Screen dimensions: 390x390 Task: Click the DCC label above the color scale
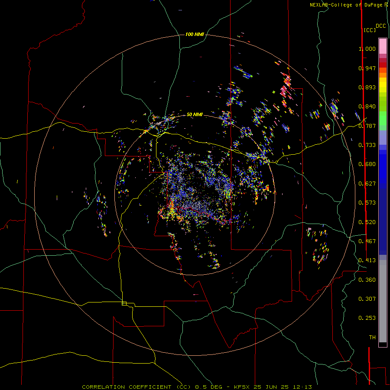[x=380, y=26]
